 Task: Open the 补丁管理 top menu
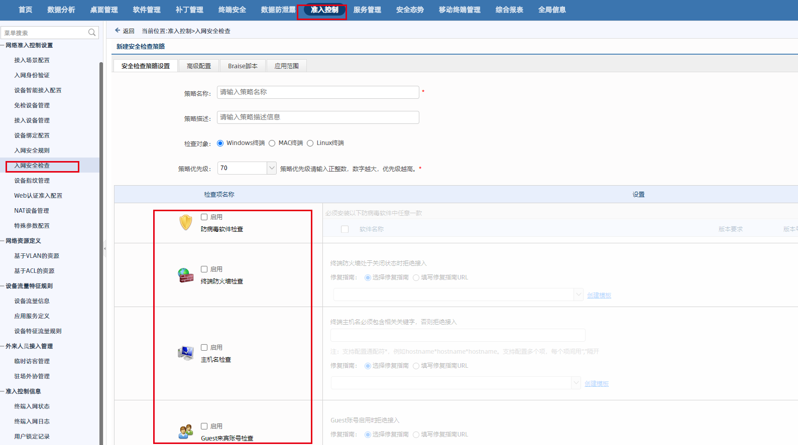(189, 10)
